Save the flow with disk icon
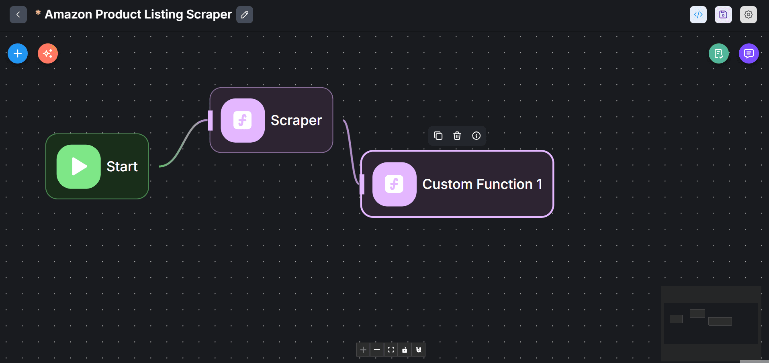This screenshot has width=769, height=363. click(x=723, y=14)
